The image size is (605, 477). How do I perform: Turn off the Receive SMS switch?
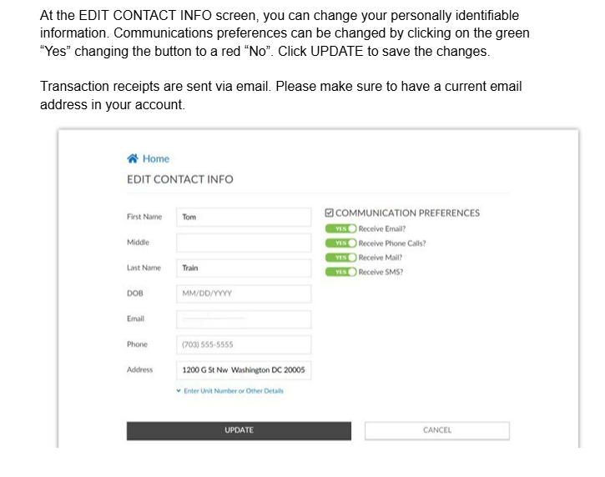pos(341,272)
